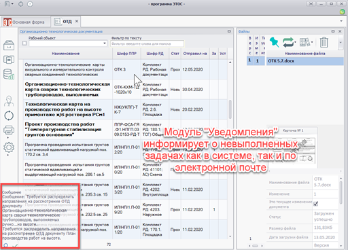Toggle the Рабочий объект checkbox

24,43
